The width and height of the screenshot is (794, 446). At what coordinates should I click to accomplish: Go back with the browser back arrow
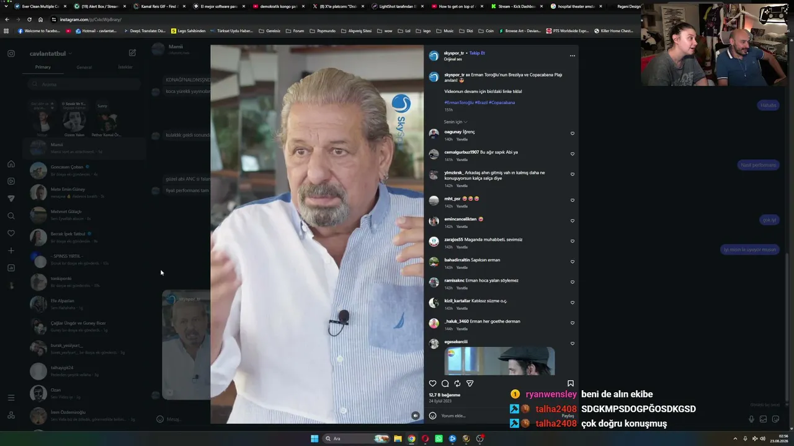tap(7, 19)
